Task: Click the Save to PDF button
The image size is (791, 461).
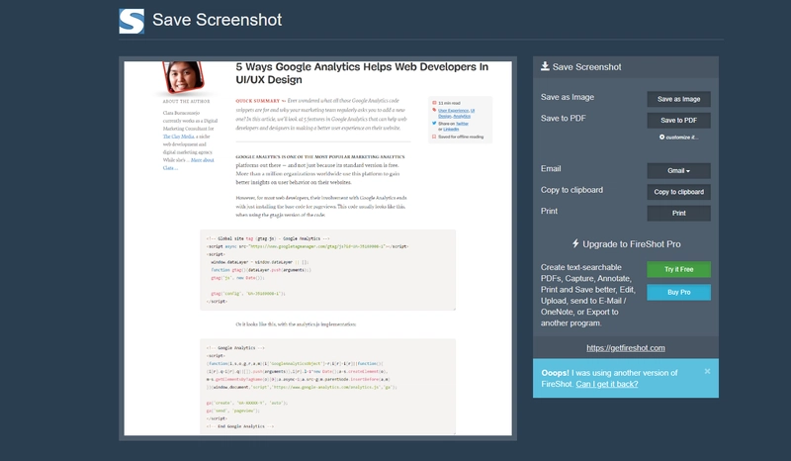Action: click(678, 120)
